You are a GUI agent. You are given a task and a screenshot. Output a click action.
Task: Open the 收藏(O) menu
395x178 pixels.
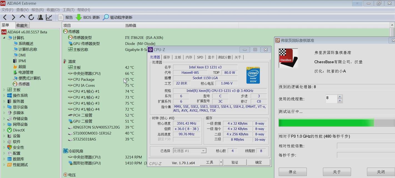pyautogui.click(x=53, y=10)
